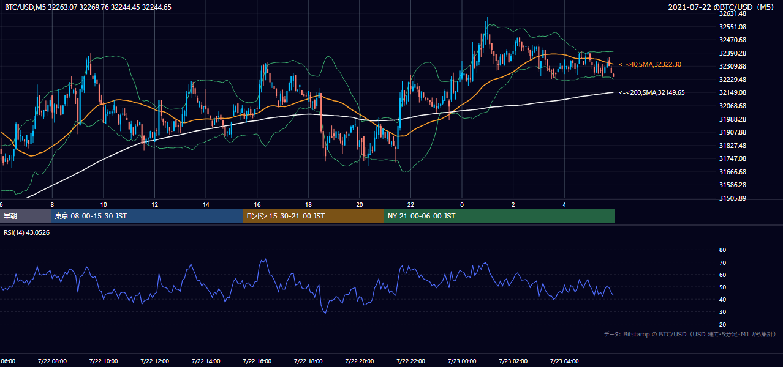
Task: Click price axis value 32470.68
Action: 733,40
